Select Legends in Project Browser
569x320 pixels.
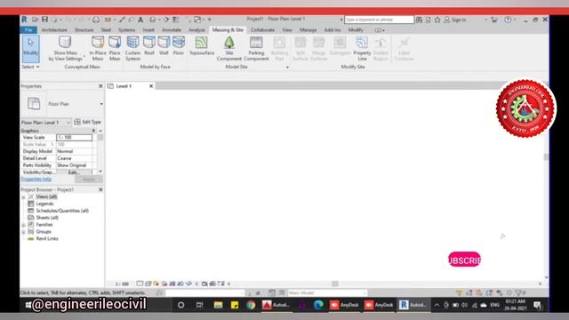coord(44,204)
